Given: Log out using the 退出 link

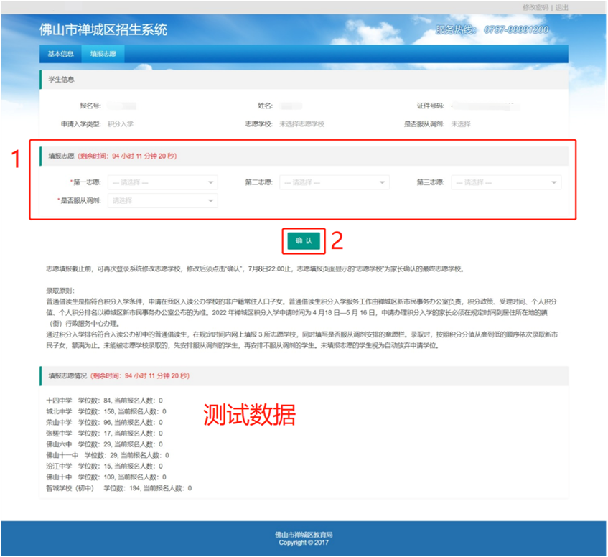Looking at the screenshot, I should pyautogui.click(x=562, y=7).
